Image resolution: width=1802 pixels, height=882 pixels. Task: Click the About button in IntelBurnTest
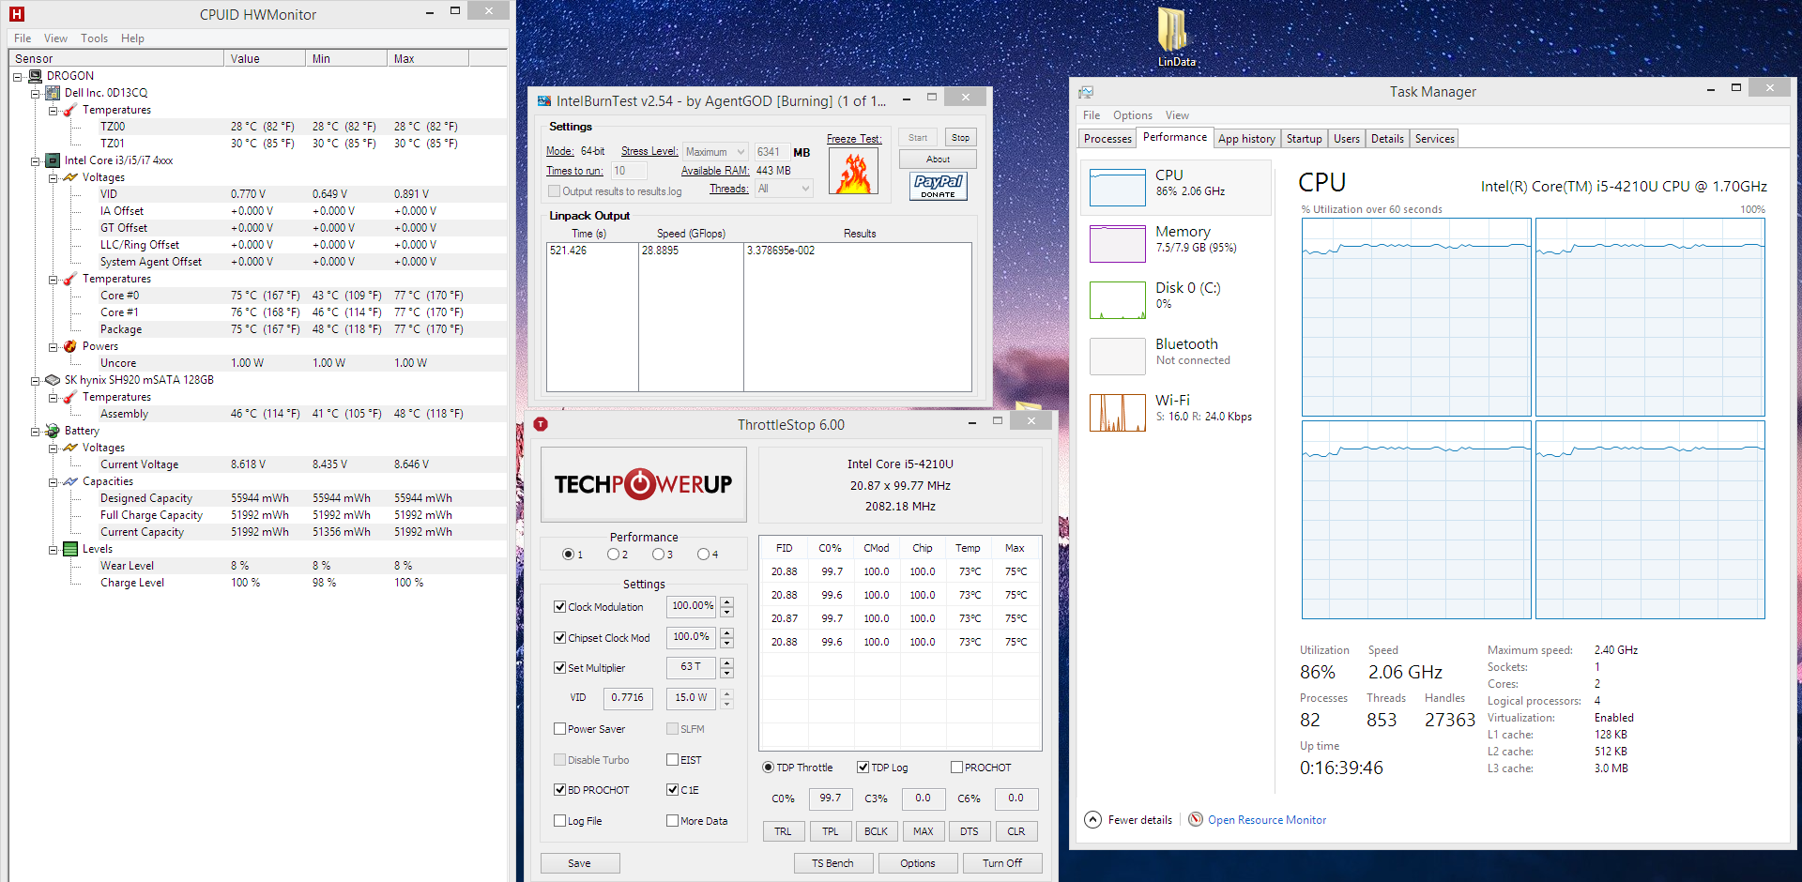click(x=938, y=160)
